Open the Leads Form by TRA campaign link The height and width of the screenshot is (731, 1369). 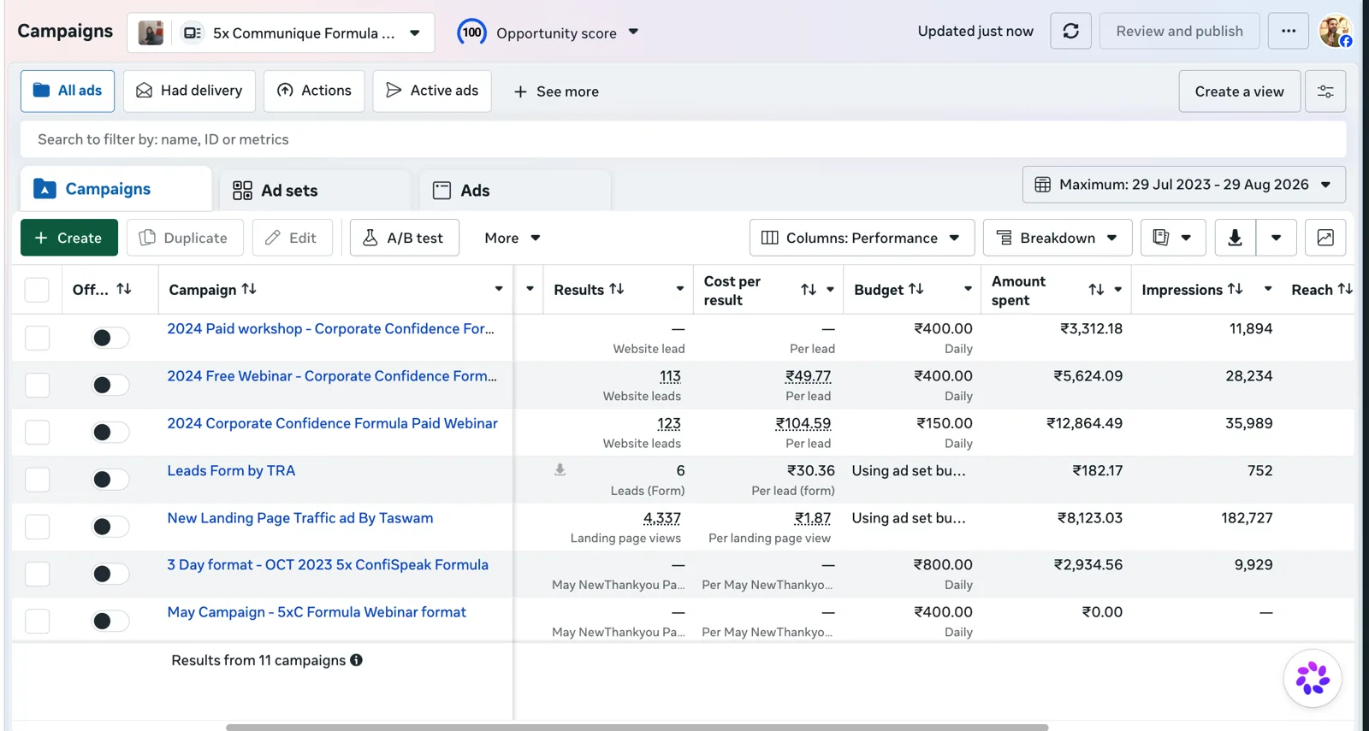click(231, 470)
